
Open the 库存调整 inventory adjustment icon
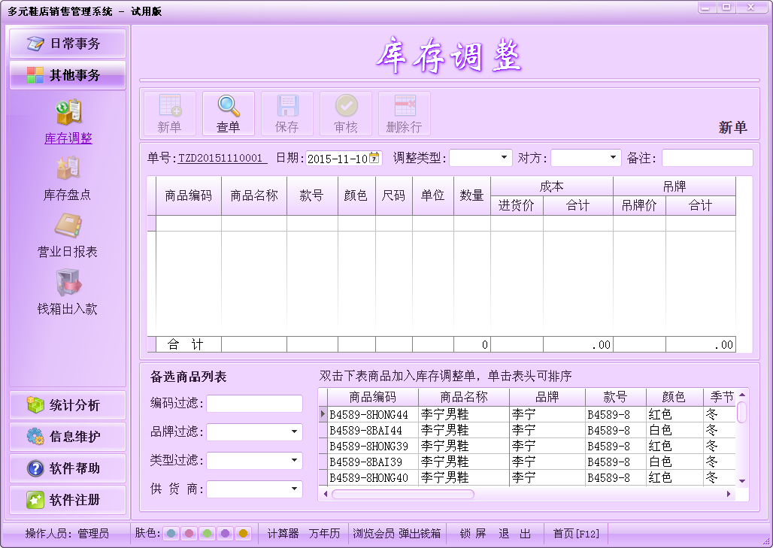[68, 112]
